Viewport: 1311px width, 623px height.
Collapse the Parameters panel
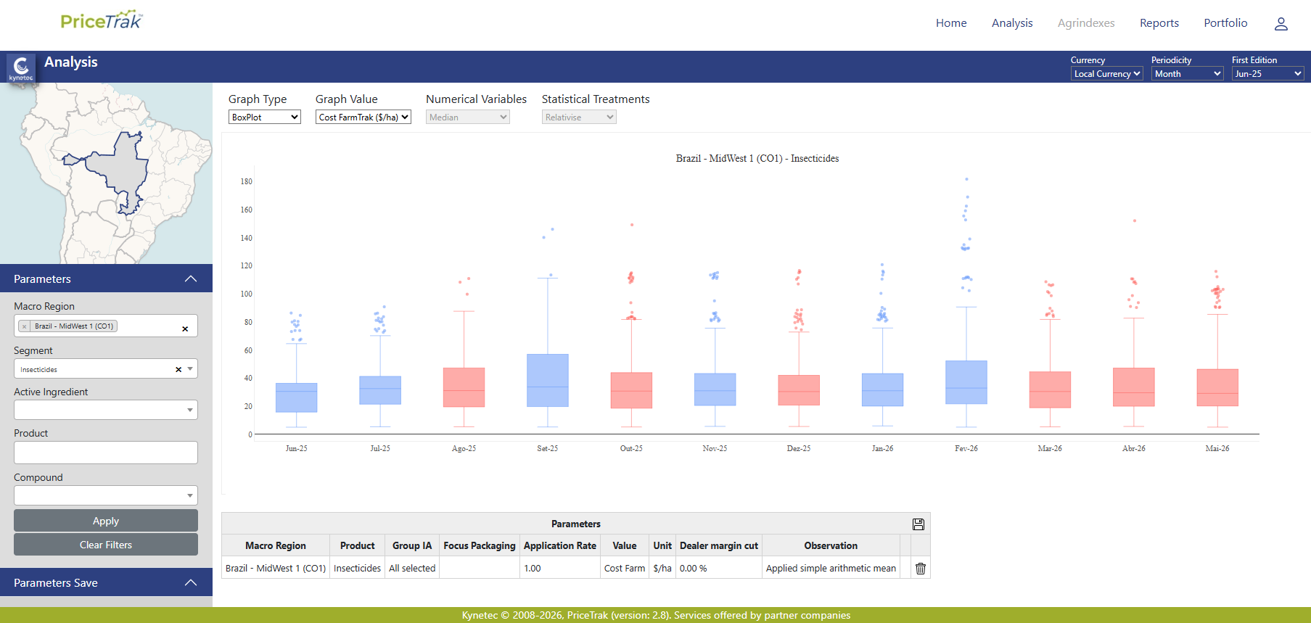point(191,279)
